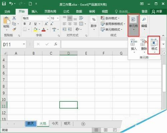
Task: Open the 套用表格格式 dropdown
Action: click(x=113, y=24)
